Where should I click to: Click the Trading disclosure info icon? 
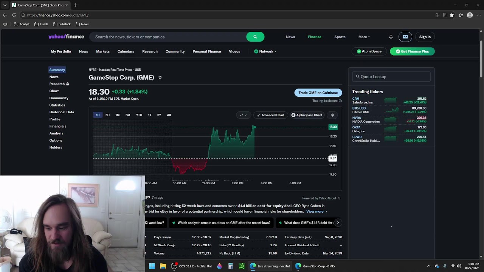click(x=340, y=101)
